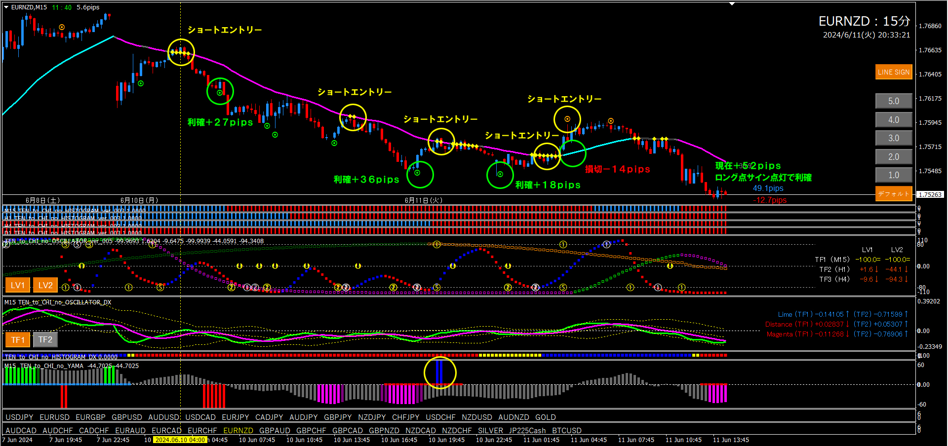Switch chart to USDCHF
The width and height of the screenshot is (948, 446).
441,417
